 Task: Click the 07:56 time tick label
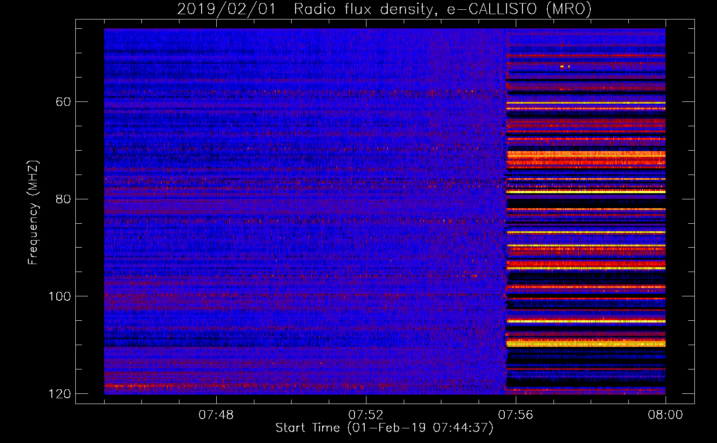tap(515, 415)
